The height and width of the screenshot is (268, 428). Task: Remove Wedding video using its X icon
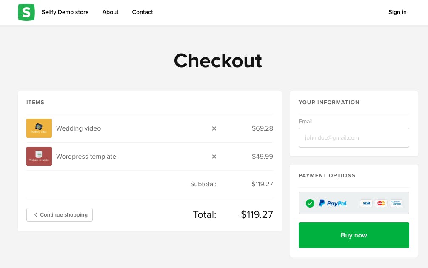pyautogui.click(x=214, y=128)
